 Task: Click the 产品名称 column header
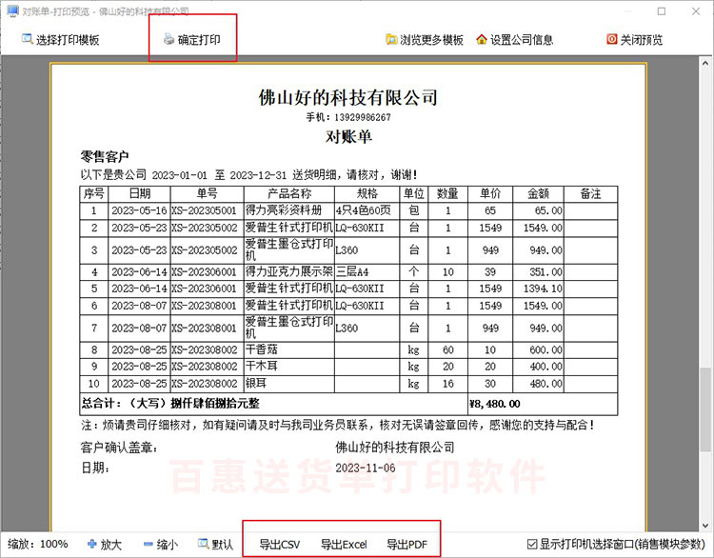click(x=289, y=193)
